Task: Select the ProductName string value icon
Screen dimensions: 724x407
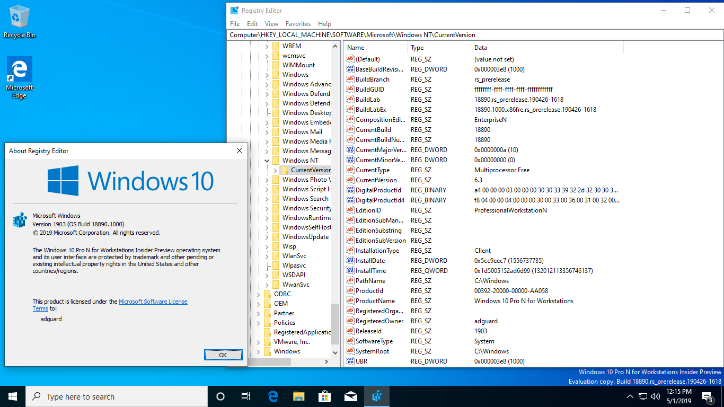Action: [x=350, y=301]
